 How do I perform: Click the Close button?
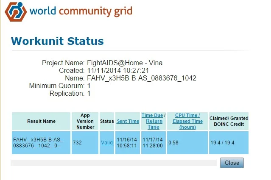(232, 163)
